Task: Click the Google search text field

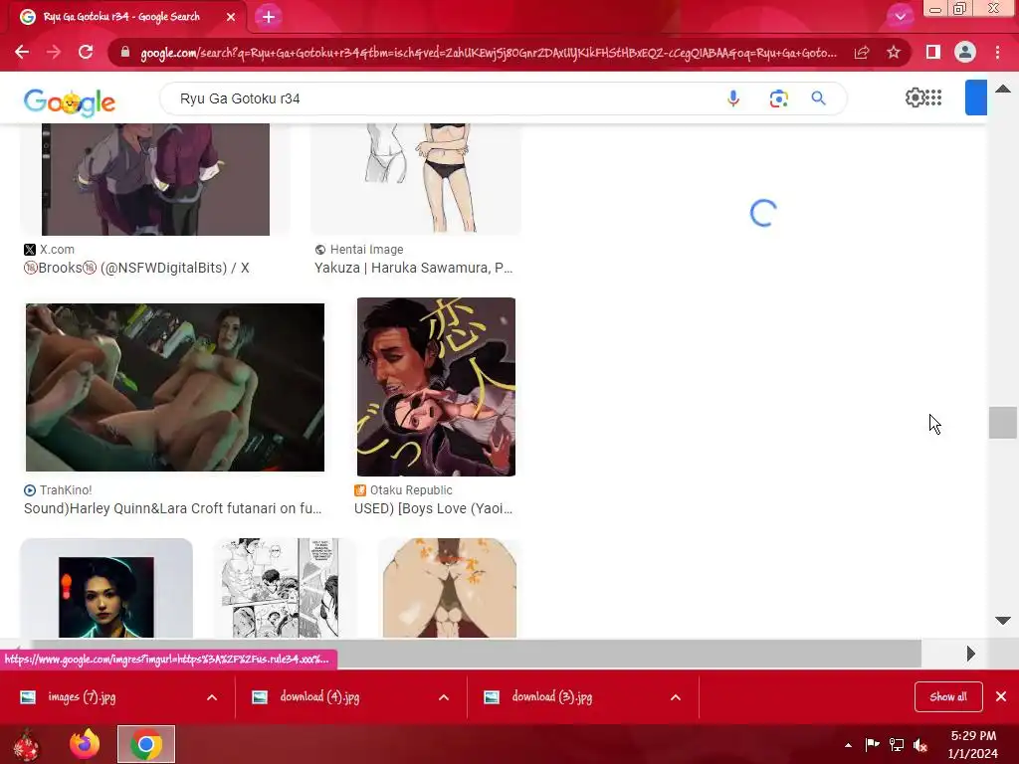Action: 442,98
